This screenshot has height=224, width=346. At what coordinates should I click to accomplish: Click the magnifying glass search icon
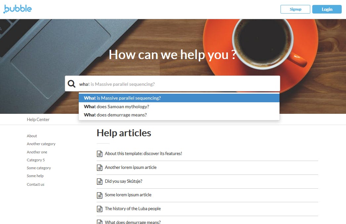(71, 84)
